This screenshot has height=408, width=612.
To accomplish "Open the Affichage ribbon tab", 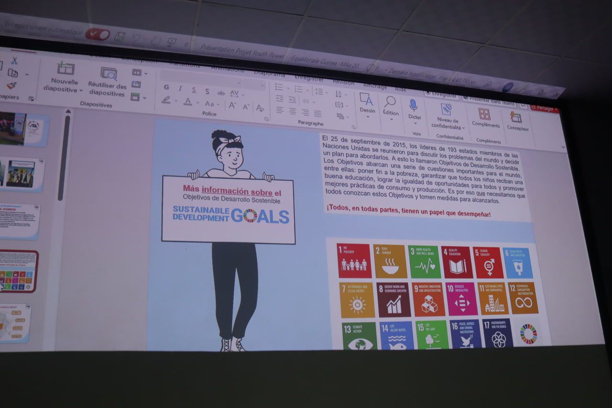I will tap(375, 86).
